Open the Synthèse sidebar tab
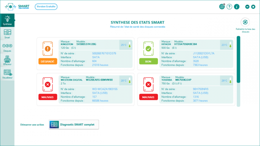 (7, 20)
